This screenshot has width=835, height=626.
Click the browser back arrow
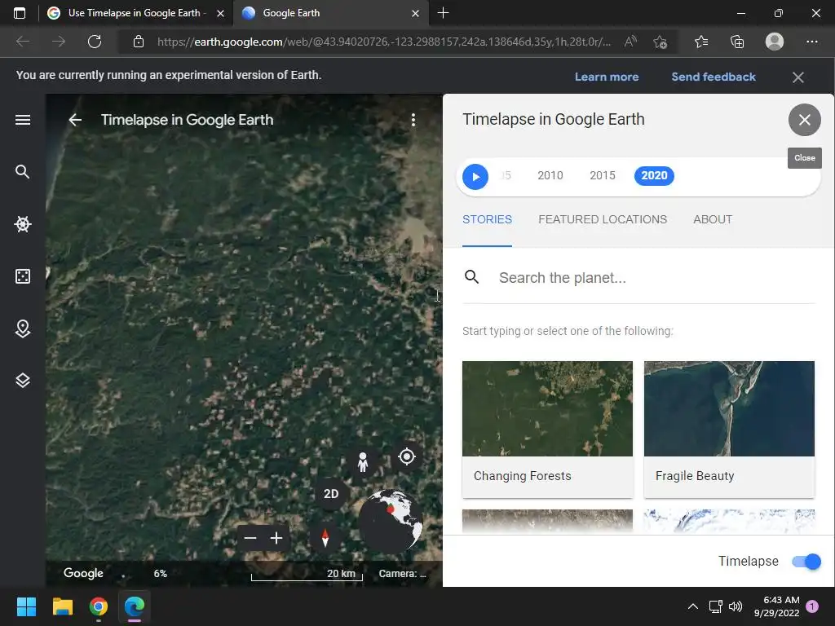pyautogui.click(x=23, y=42)
